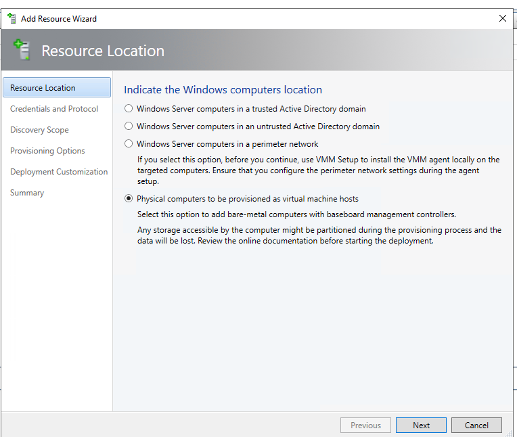The width and height of the screenshot is (517, 437).
Task: Select untrusted Active Directory domain radio button
Action: coord(129,126)
